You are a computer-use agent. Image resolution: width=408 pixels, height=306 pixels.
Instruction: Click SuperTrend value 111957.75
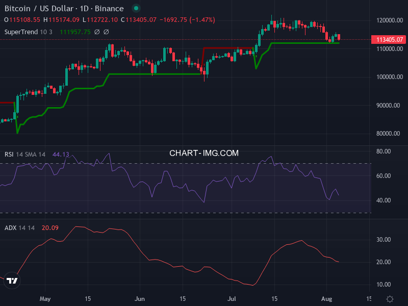pos(75,32)
